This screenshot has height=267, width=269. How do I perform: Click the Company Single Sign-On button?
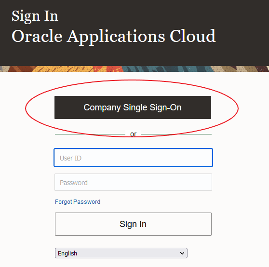click(x=133, y=107)
